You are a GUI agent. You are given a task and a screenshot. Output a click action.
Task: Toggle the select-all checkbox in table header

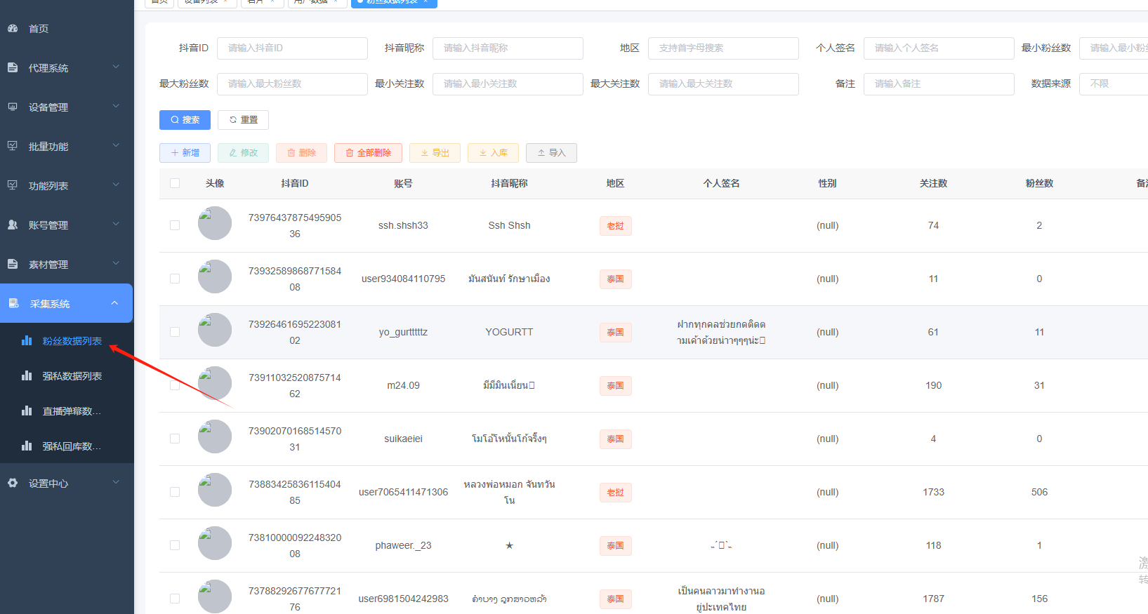(175, 184)
